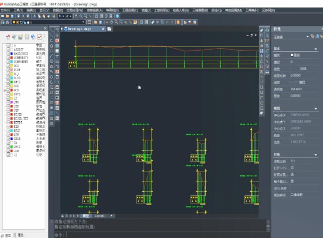Screen dimensions: 323x238
Task: Uncheck the DGX layer checkbox
Action: [9, 66]
